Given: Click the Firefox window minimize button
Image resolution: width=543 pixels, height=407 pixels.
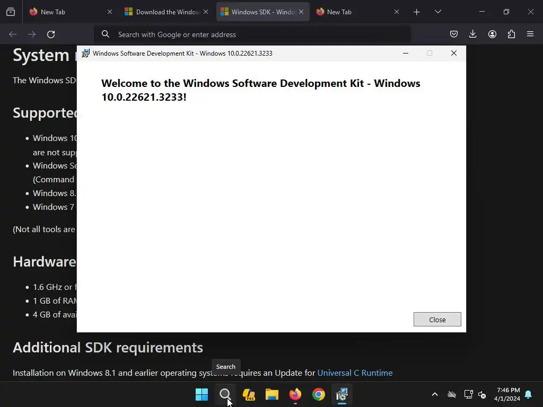Looking at the screenshot, I should [481, 12].
